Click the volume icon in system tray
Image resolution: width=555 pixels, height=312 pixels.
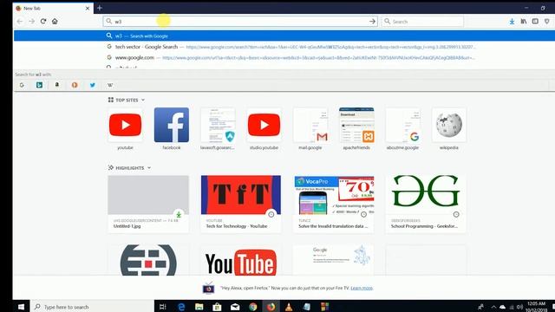[519, 307]
